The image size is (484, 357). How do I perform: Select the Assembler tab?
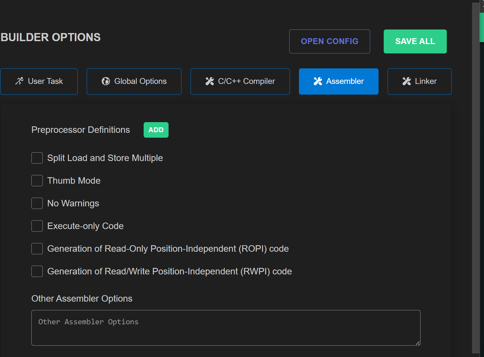coord(339,81)
